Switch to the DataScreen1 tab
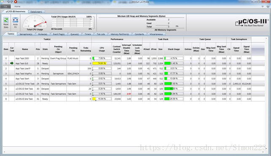 click(x=36, y=12)
